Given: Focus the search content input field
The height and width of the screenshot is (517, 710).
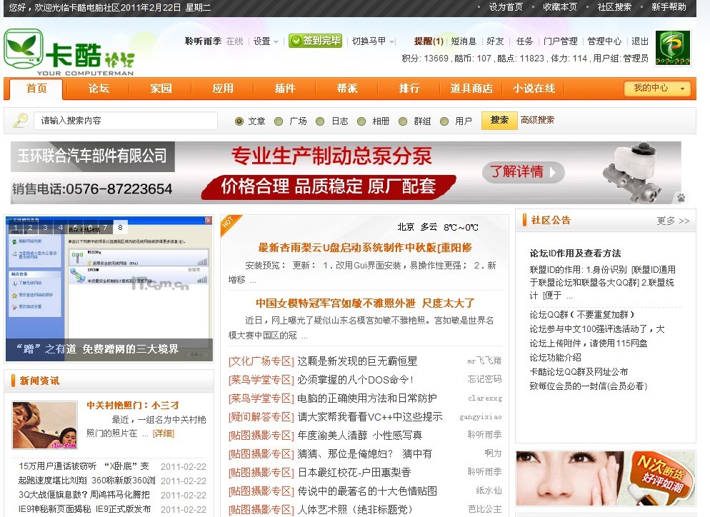Looking at the screenshot, I should click(126, 121).
